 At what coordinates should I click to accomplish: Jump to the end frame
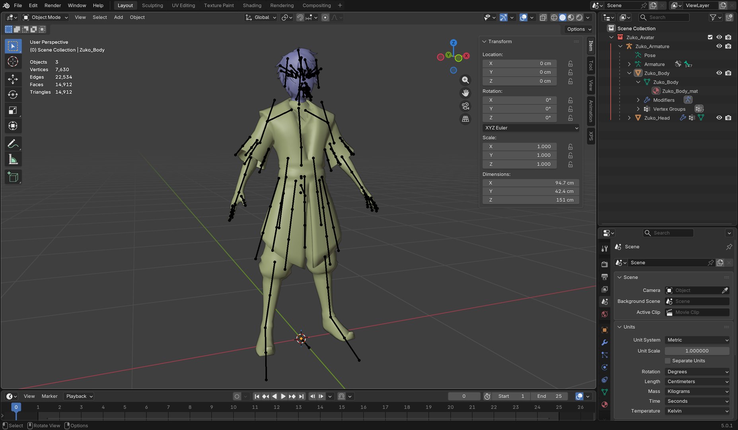(x=301, y=396)
